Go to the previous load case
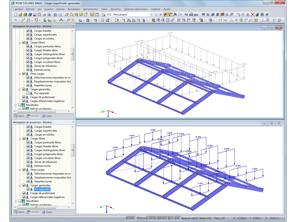The height and width of the screenshot is (222, 296). pos(156,14)
